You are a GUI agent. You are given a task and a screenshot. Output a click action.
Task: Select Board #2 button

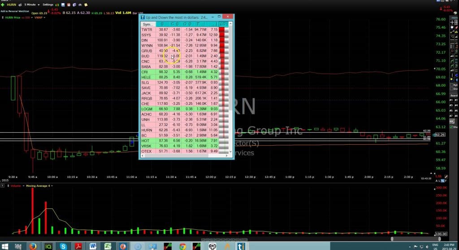[x=456, y=100]
